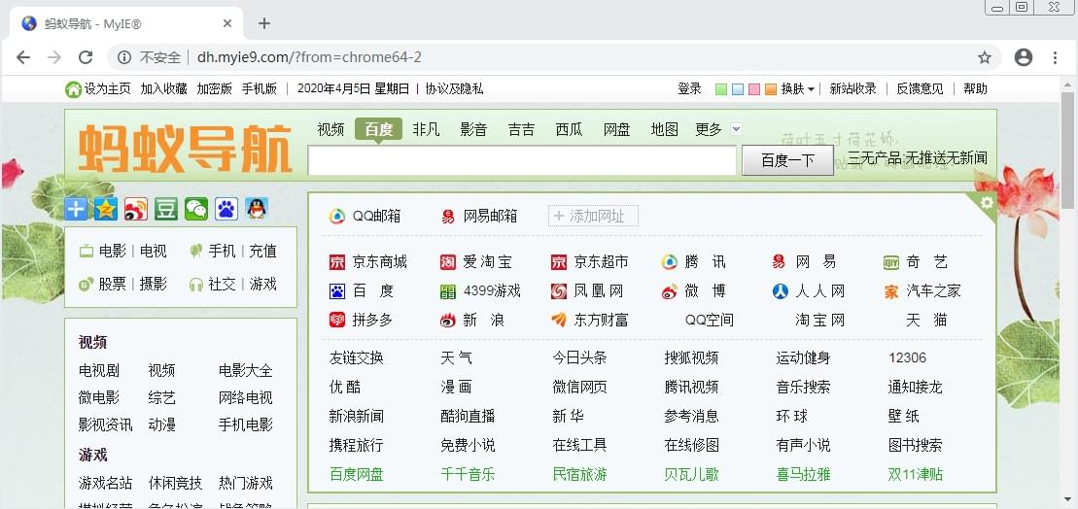Viewport: 1078px width, 509px height.
Task: Open 股票 category in sidebar
Action: click(112, 285)
